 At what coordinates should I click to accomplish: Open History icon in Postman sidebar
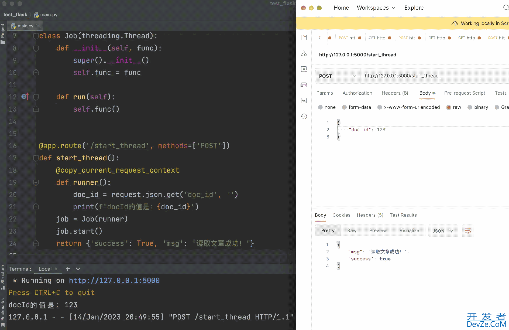pos(304,116)
